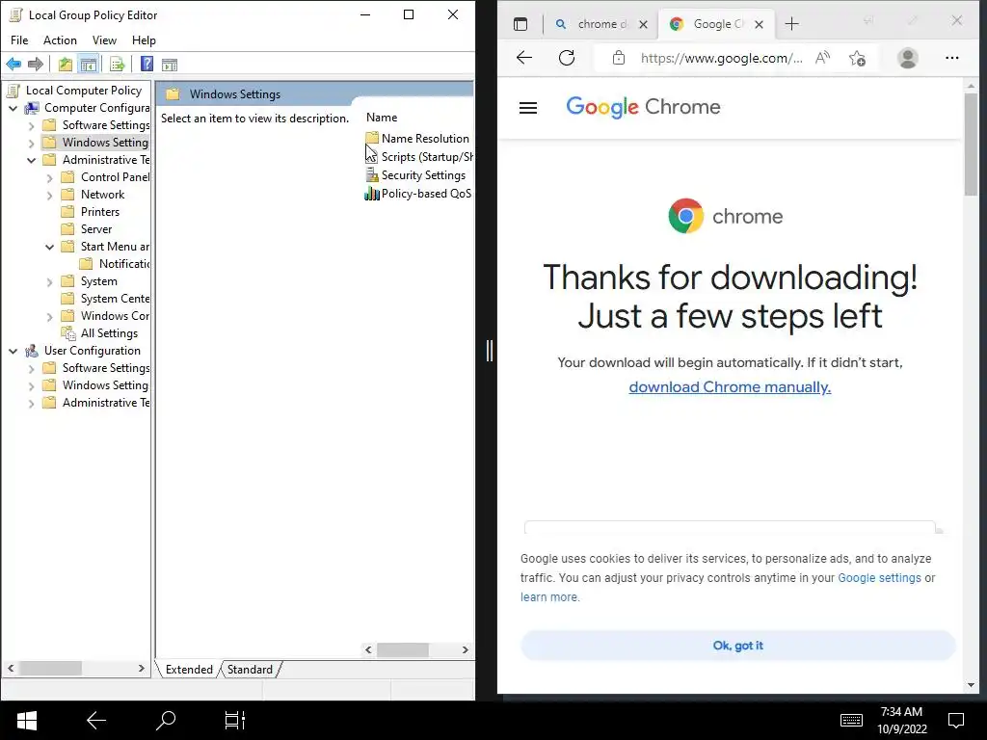Open the touch keyboard tray icon
This screenshot has height=740, width=987.
coord(851,721)
